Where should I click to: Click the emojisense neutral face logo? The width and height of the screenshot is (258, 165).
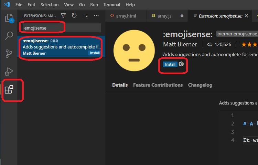point(134,51)
